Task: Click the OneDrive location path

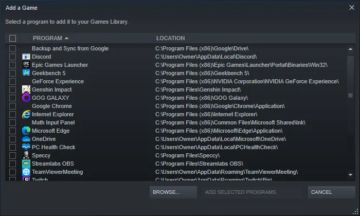Action: click(x=221, y=139)
